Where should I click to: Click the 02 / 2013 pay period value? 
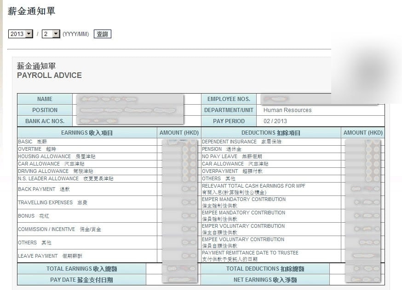[x=275, y=121]
